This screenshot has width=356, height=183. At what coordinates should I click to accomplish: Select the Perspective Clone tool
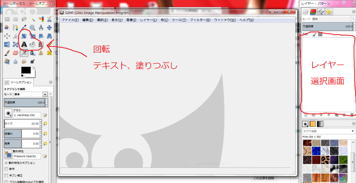(x=7, y=61)
